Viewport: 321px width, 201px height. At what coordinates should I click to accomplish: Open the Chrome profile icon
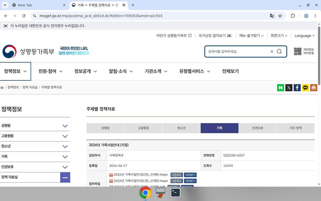point(306,16)
